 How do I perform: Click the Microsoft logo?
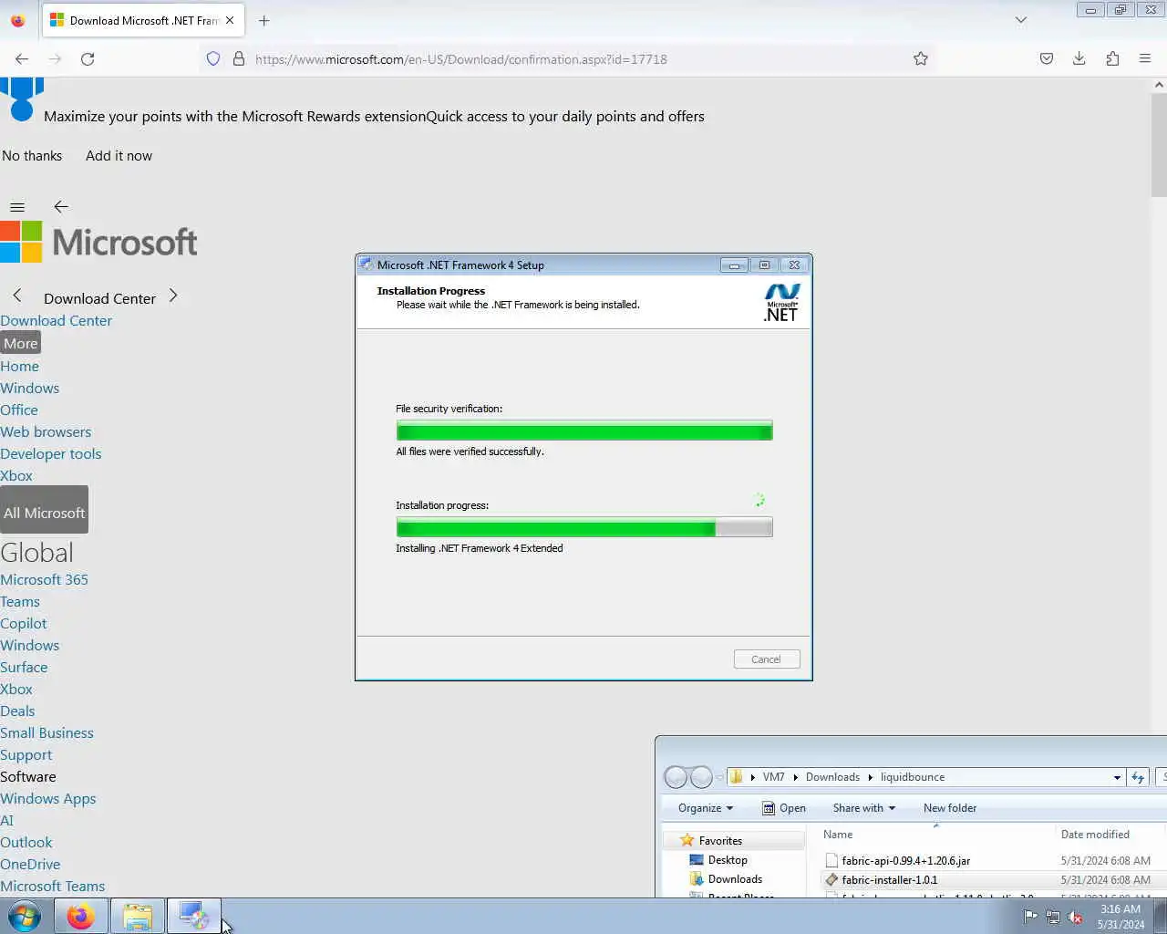(x=98, y=242)
